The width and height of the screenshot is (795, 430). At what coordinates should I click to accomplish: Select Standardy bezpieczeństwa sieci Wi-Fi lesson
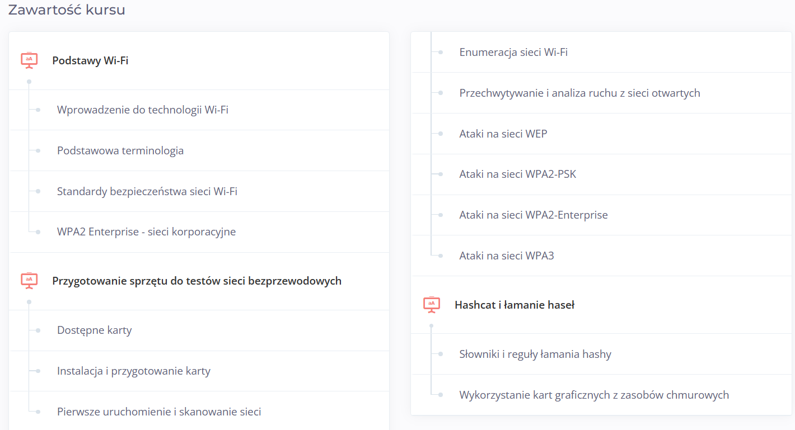147,191
